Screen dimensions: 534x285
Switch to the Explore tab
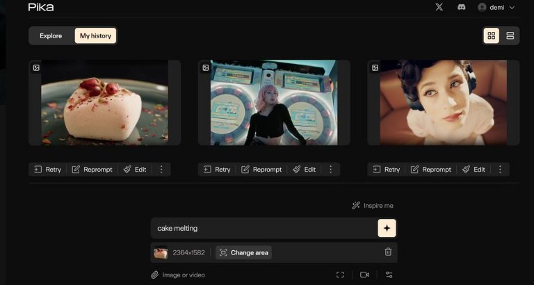pos(51,35)
